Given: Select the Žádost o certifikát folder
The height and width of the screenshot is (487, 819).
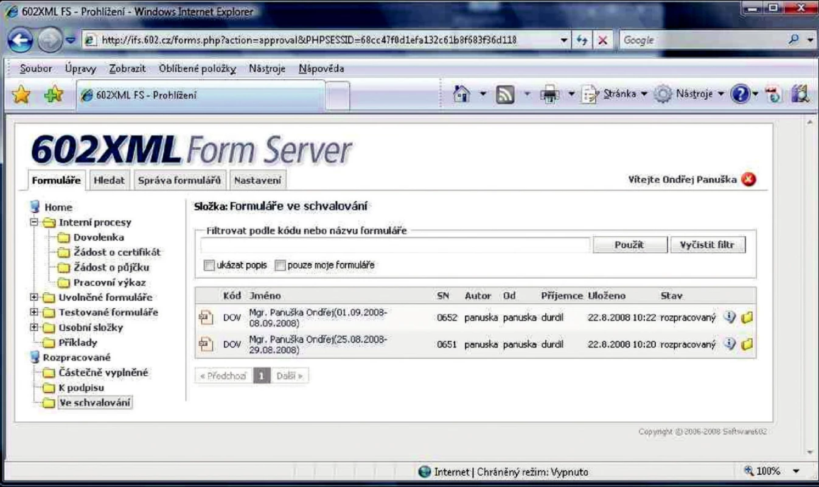Looking at the screenshot, I should tap(117, 252).
